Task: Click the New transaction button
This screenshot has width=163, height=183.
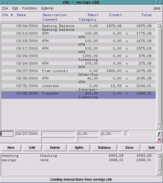Action: coord(11,147)
